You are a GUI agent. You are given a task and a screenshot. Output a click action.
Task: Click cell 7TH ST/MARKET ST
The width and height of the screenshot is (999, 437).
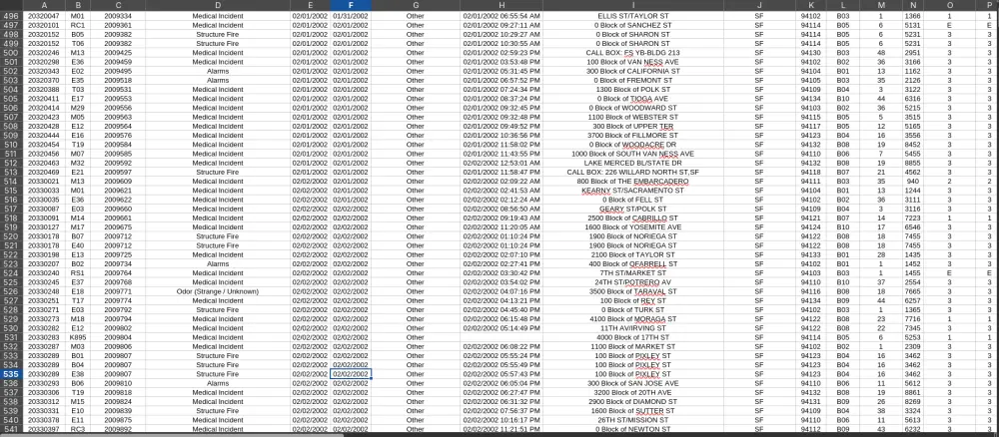pos(633,273)
